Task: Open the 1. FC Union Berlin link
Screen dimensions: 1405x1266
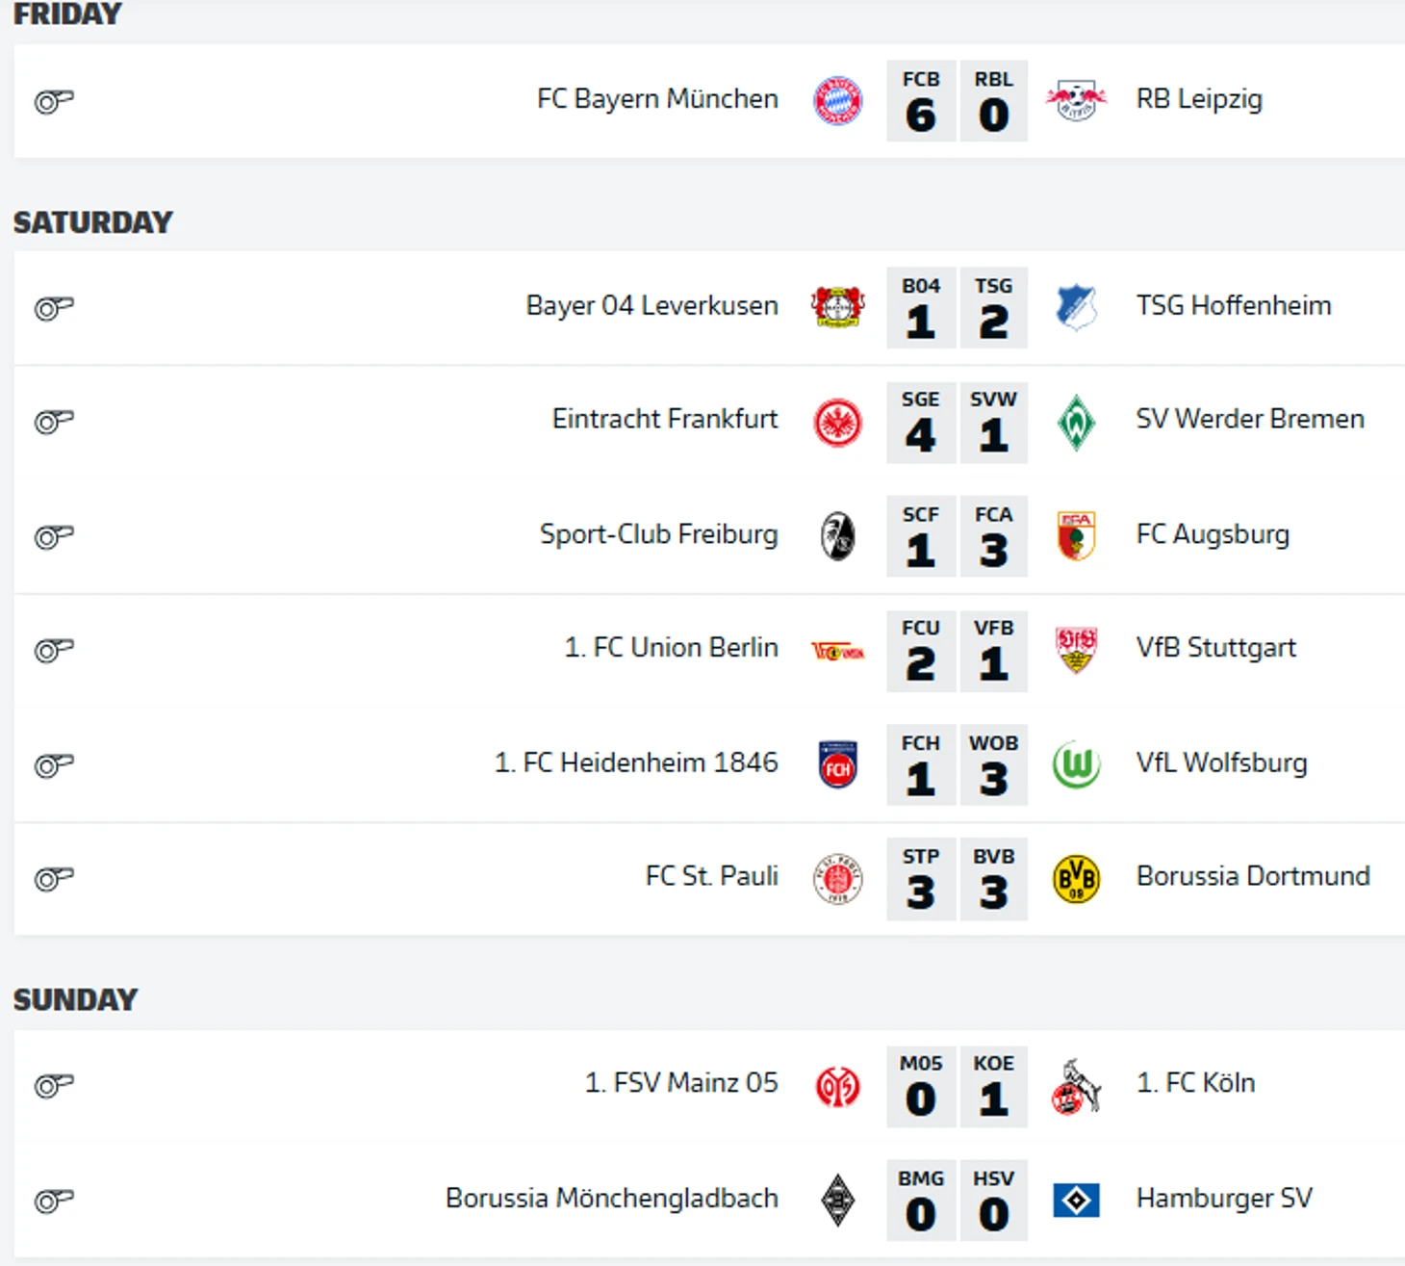Action: click(671, 648)
